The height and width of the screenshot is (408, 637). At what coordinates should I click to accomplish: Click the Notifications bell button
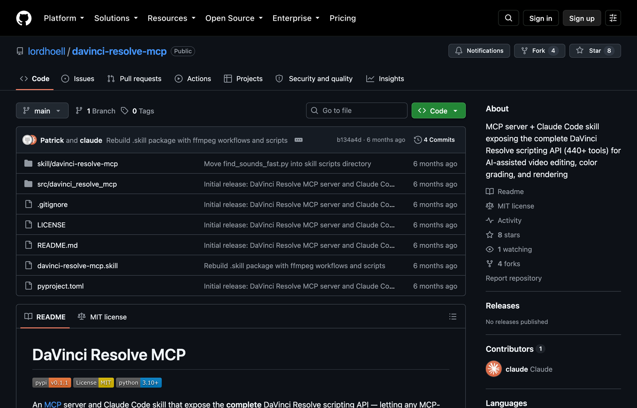point(479,51)
